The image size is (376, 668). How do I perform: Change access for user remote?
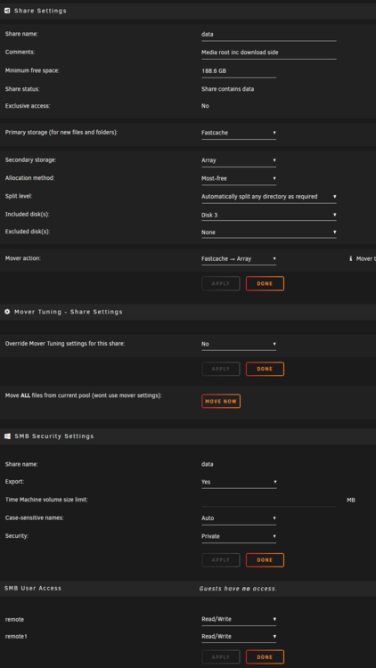point(239,619)
